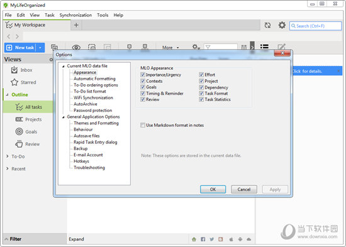Toggle the Timing & Reminder checkbox
Image resolution: width=346 pixels, height=247 pixels.
(x=143, y=93)
